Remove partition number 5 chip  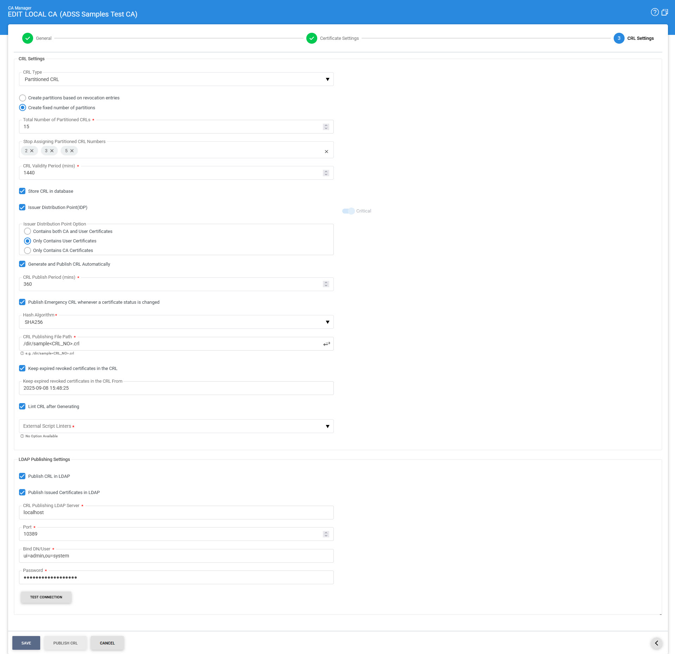pos(72,151)
